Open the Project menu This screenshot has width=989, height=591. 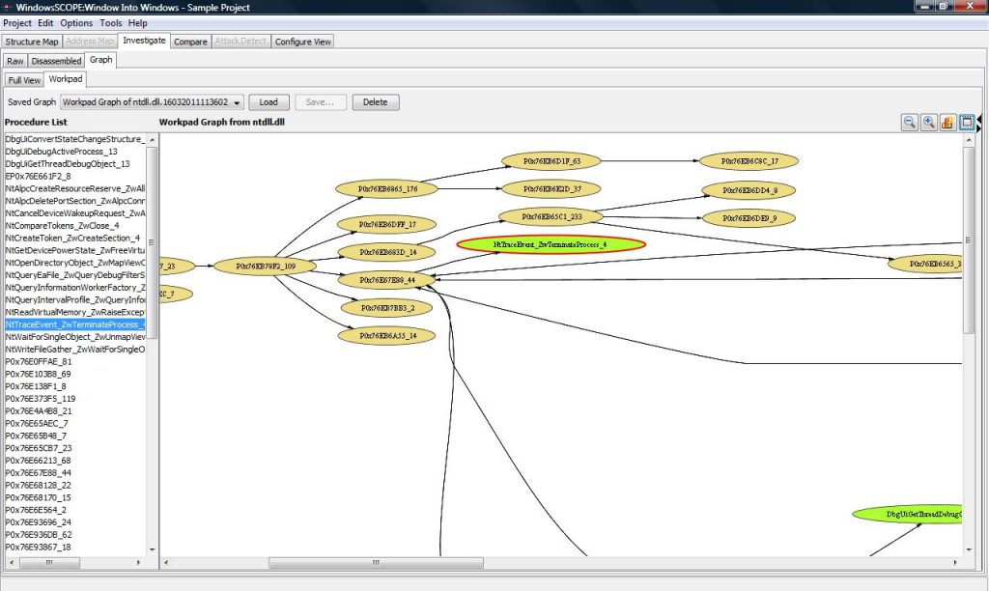(17, 23)
